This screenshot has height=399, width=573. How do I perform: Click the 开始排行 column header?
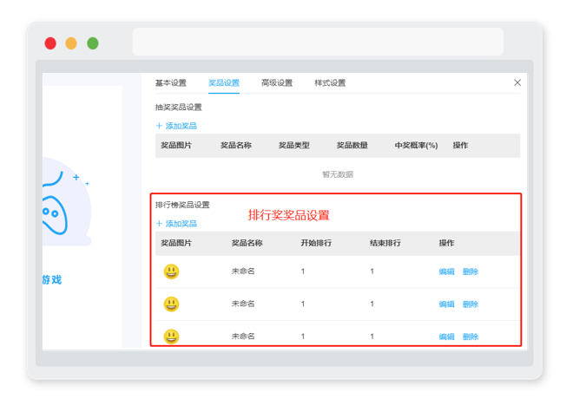pyautogui.click(x=316, y=243)
